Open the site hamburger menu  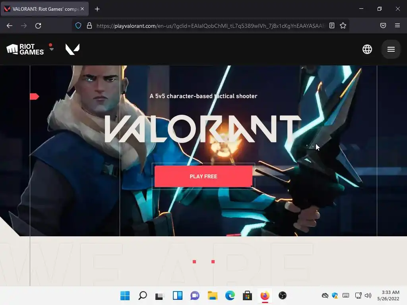click(391, 49)
